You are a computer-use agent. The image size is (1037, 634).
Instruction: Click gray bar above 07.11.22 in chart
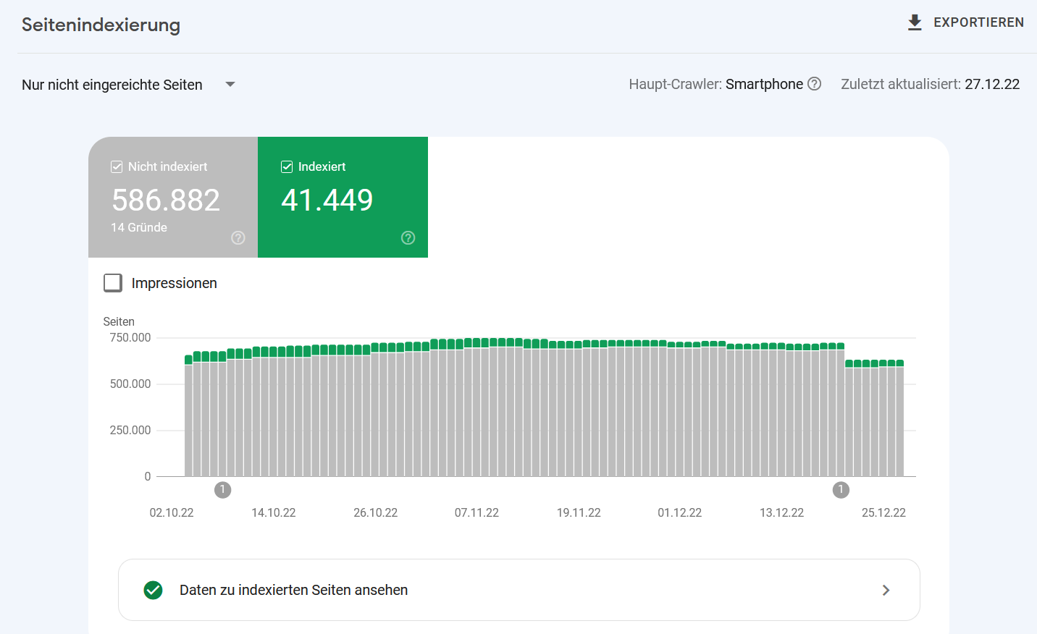(x=476, y=413)
